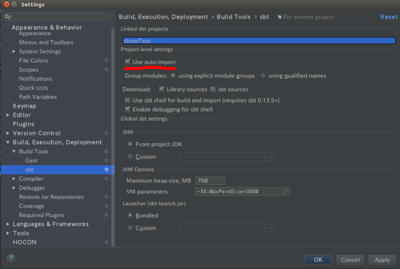400x269 pixels.
Task: Browse for custom JVM path button
Action: tap(270, 157)
